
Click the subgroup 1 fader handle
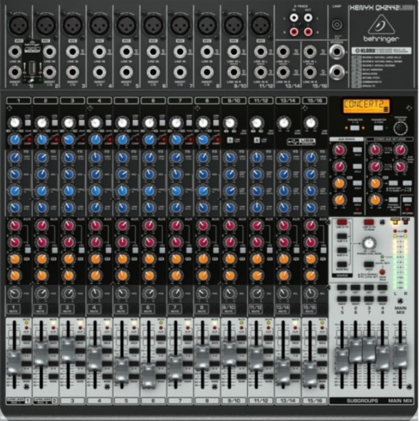tap(342, 361)
